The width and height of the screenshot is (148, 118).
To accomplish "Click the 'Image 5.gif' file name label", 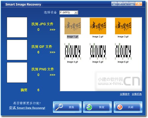I will [x=98, y=62].
